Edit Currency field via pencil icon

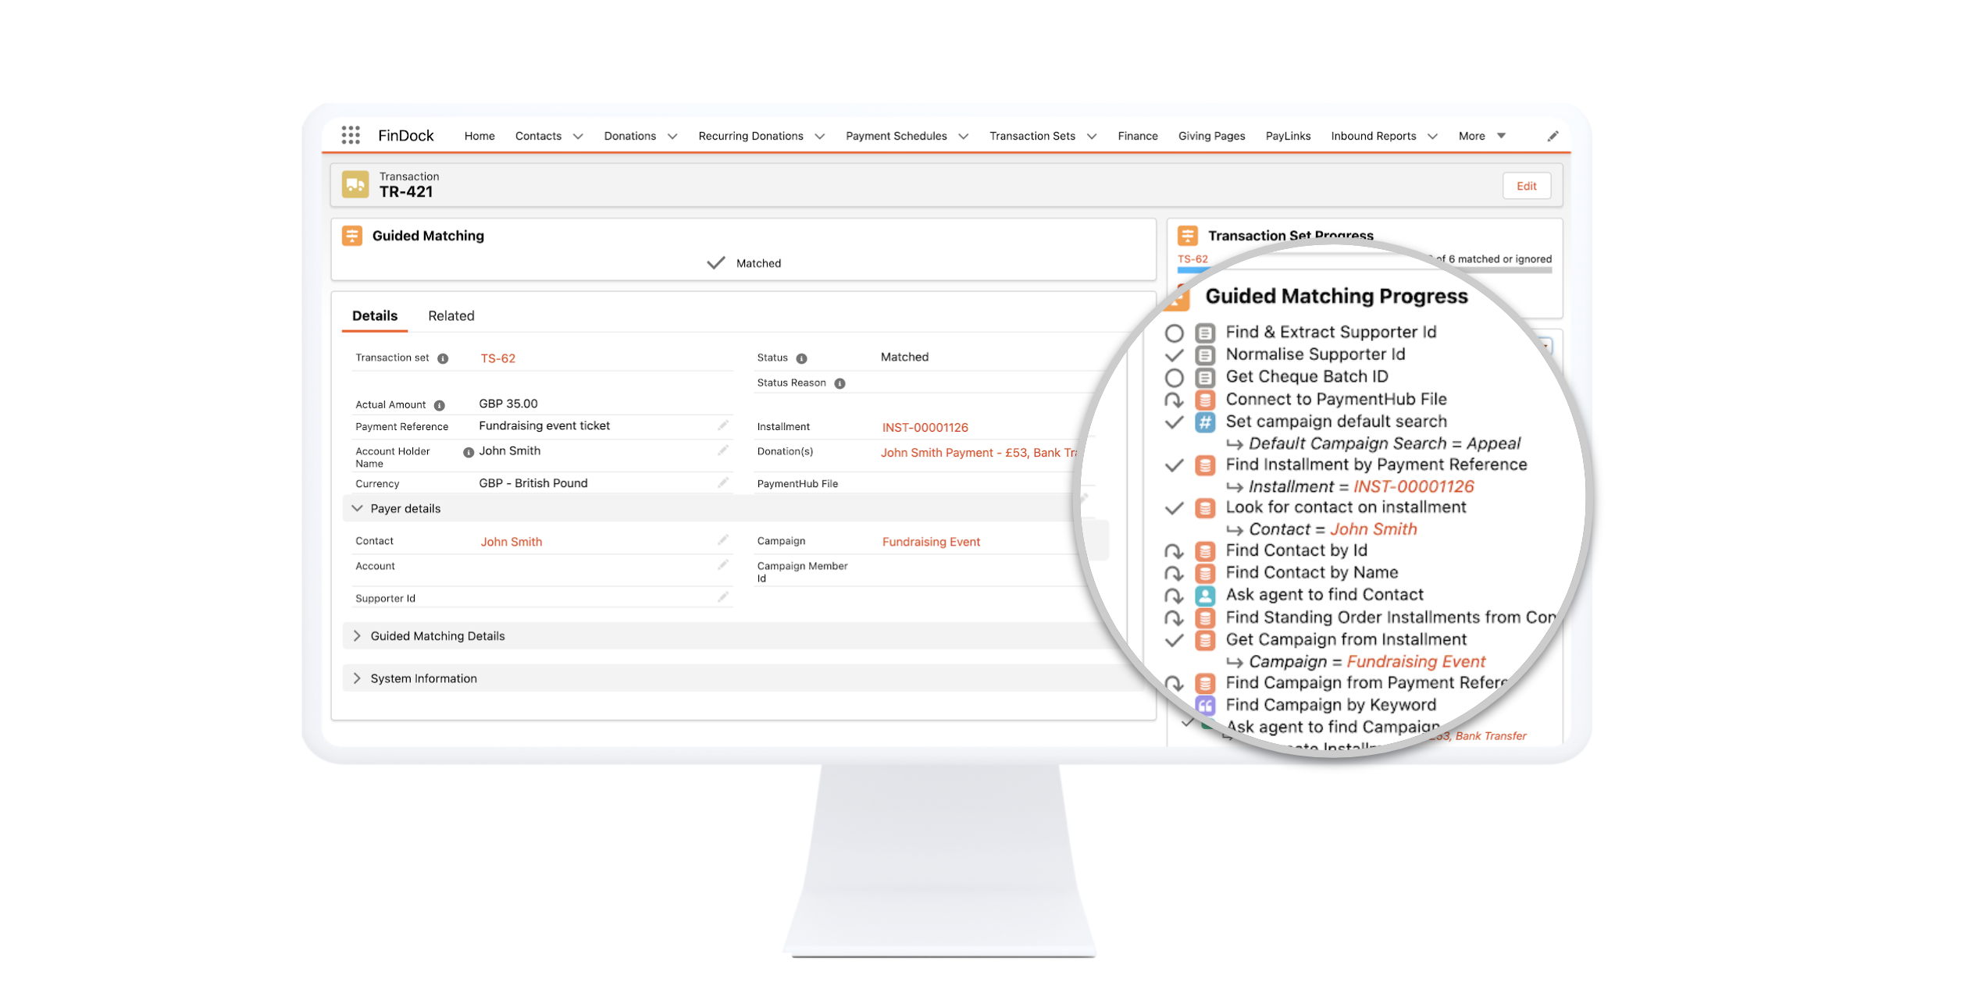coord(723,483)
